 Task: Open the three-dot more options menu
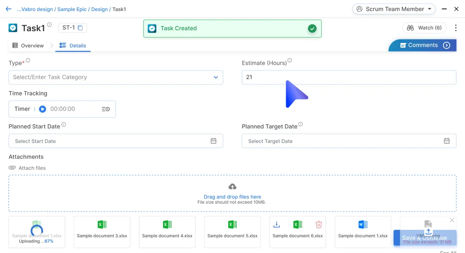click(x=455, y=28)
